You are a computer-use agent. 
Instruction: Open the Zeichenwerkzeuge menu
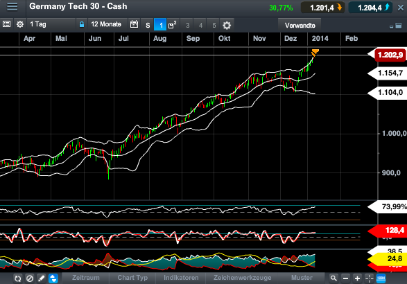pyautogui.click(x=242, y=278)
